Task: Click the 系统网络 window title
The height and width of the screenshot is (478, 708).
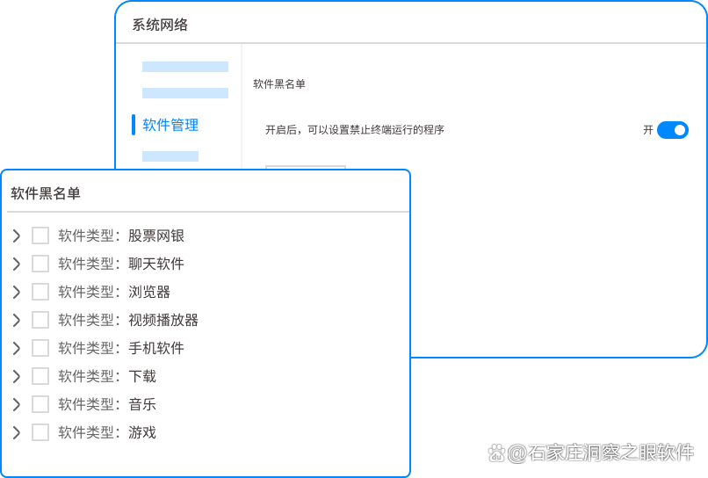Action: 160,25
